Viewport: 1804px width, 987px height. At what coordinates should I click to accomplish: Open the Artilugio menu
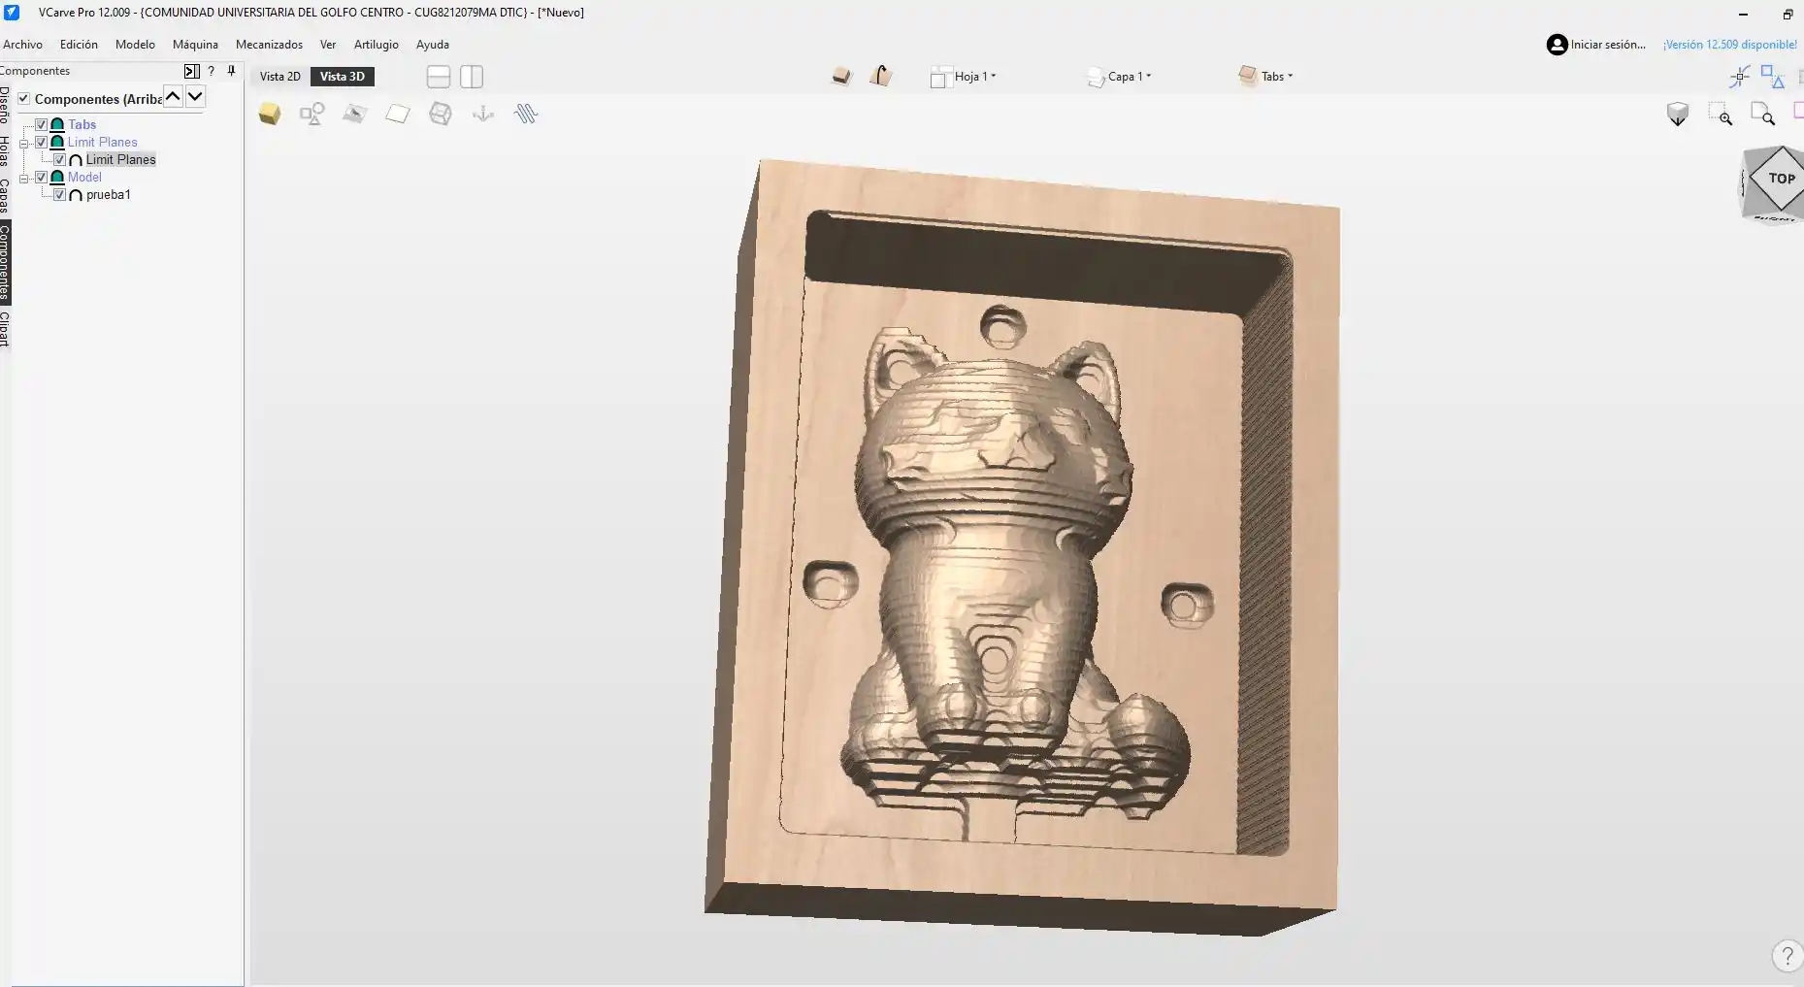pyautogui.click(x=376, y=45)
